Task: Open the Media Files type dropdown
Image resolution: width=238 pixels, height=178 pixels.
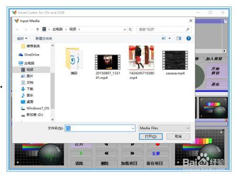Action: coord(164,128)
